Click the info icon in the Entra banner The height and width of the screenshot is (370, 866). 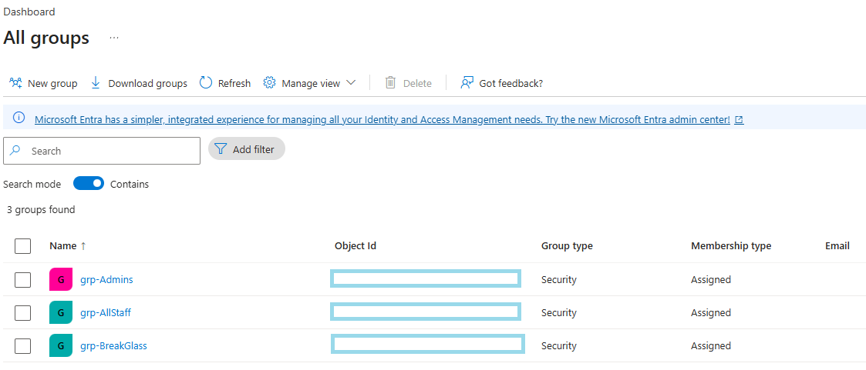click(19, 118)
